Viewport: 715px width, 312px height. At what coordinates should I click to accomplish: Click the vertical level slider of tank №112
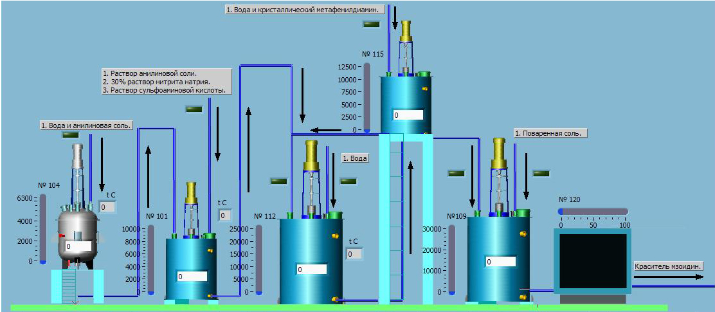click(259, 259)
